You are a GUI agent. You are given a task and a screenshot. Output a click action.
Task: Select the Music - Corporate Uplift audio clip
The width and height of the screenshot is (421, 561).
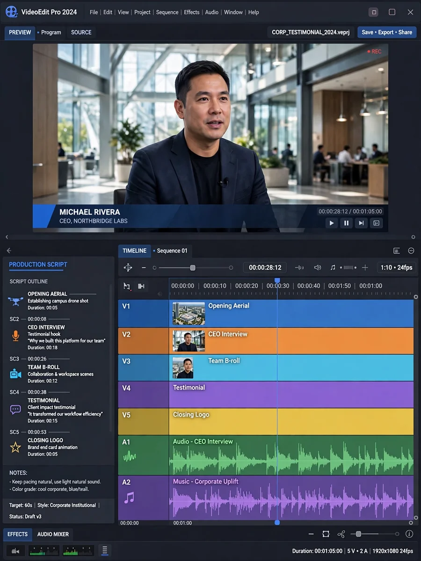[x=291, y=498]
